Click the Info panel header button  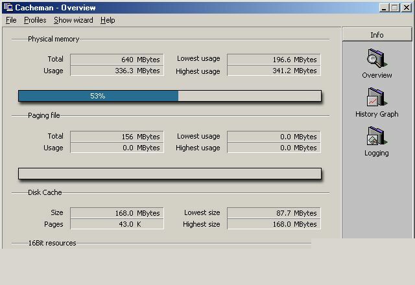coord(377,34)
